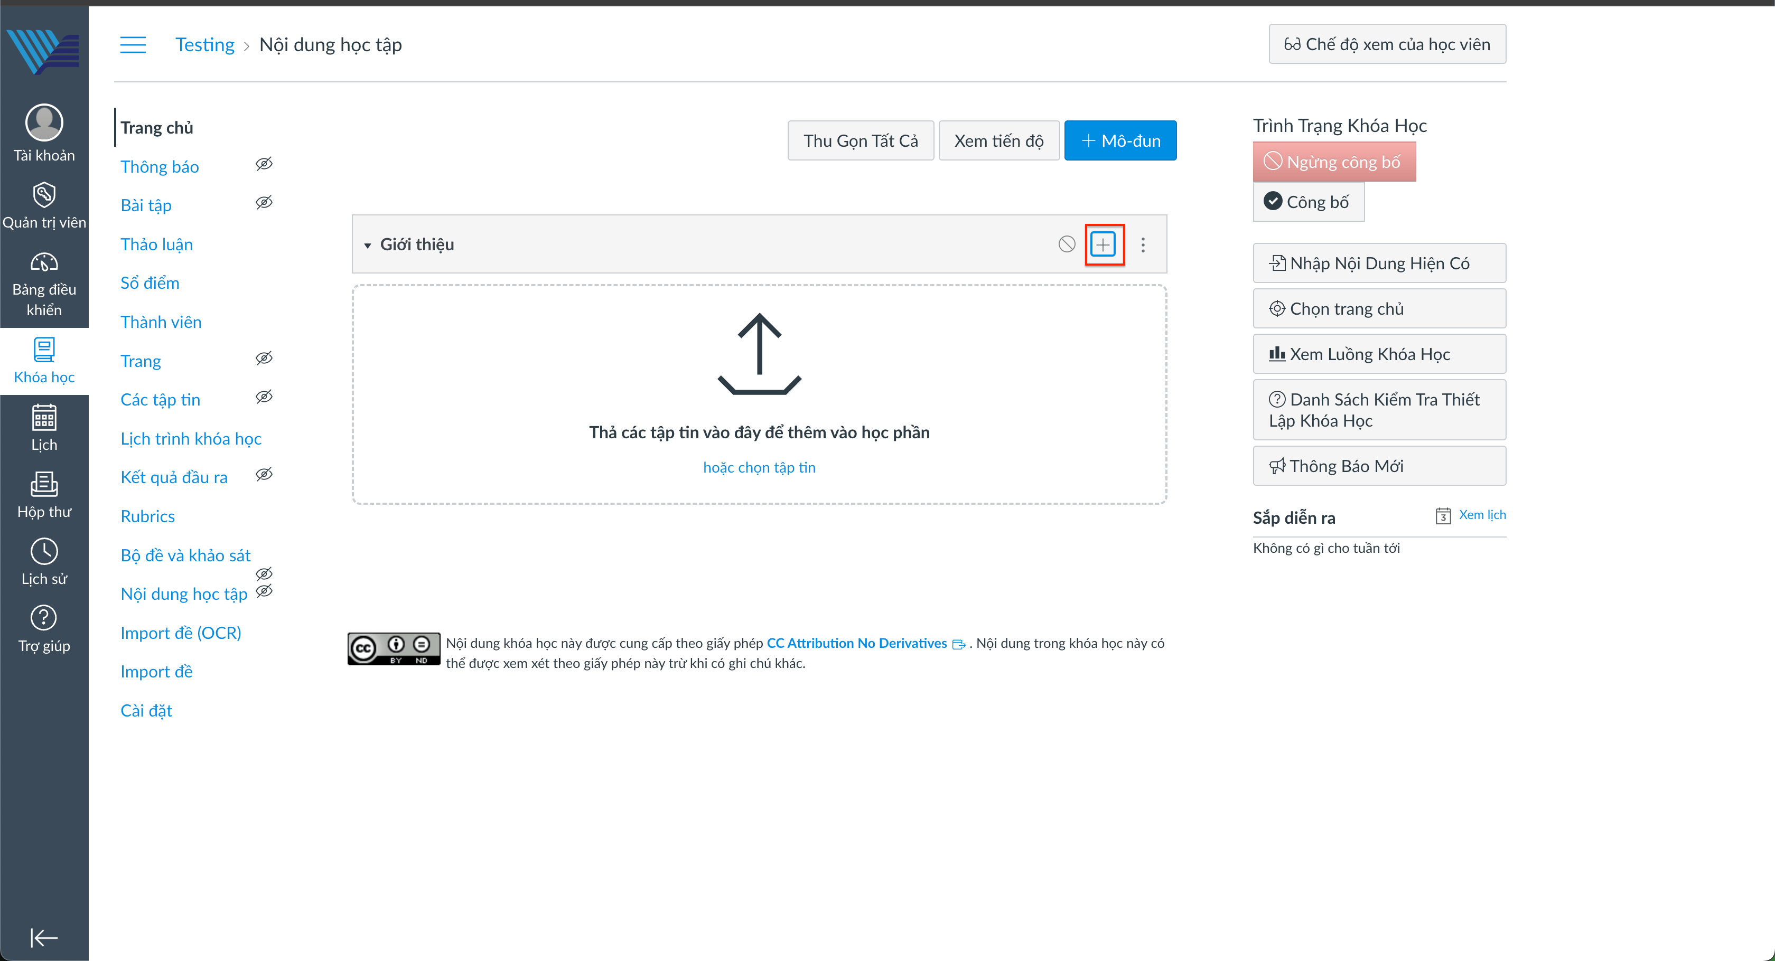Click the add item plus icon in Giới thiệu module

point(1103,244)
